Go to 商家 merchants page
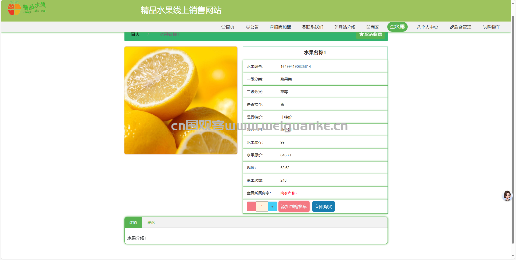516x260 pixels. coord(373,27)
